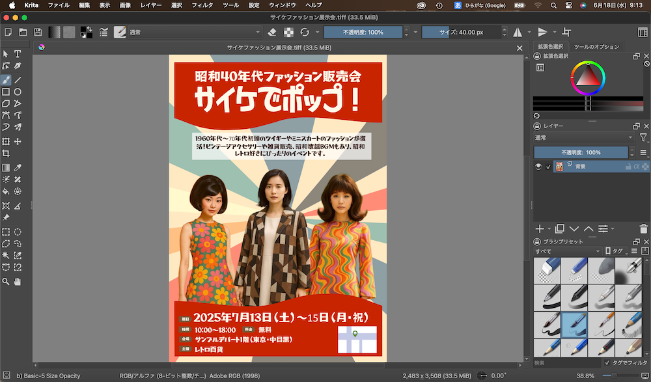Toggle preserve alpha checkerboard button
The width and height of the screenshot is (651, 382).
pyautogui.click(x=288, y=32)
